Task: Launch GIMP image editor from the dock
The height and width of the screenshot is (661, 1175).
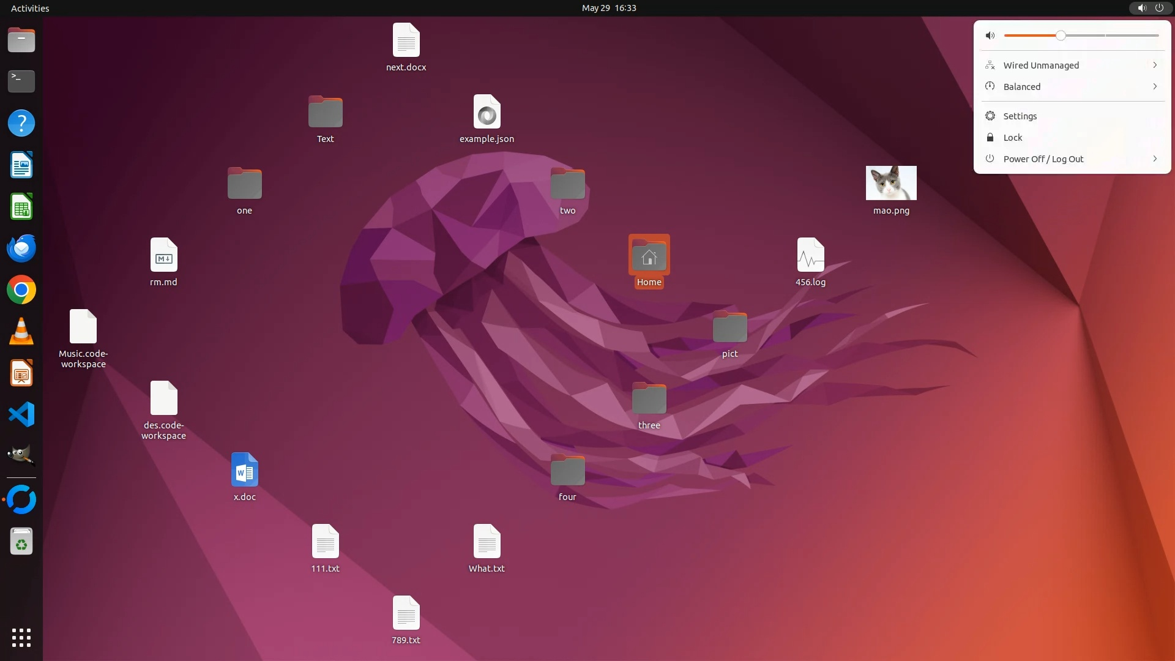Action: point(21,455)
